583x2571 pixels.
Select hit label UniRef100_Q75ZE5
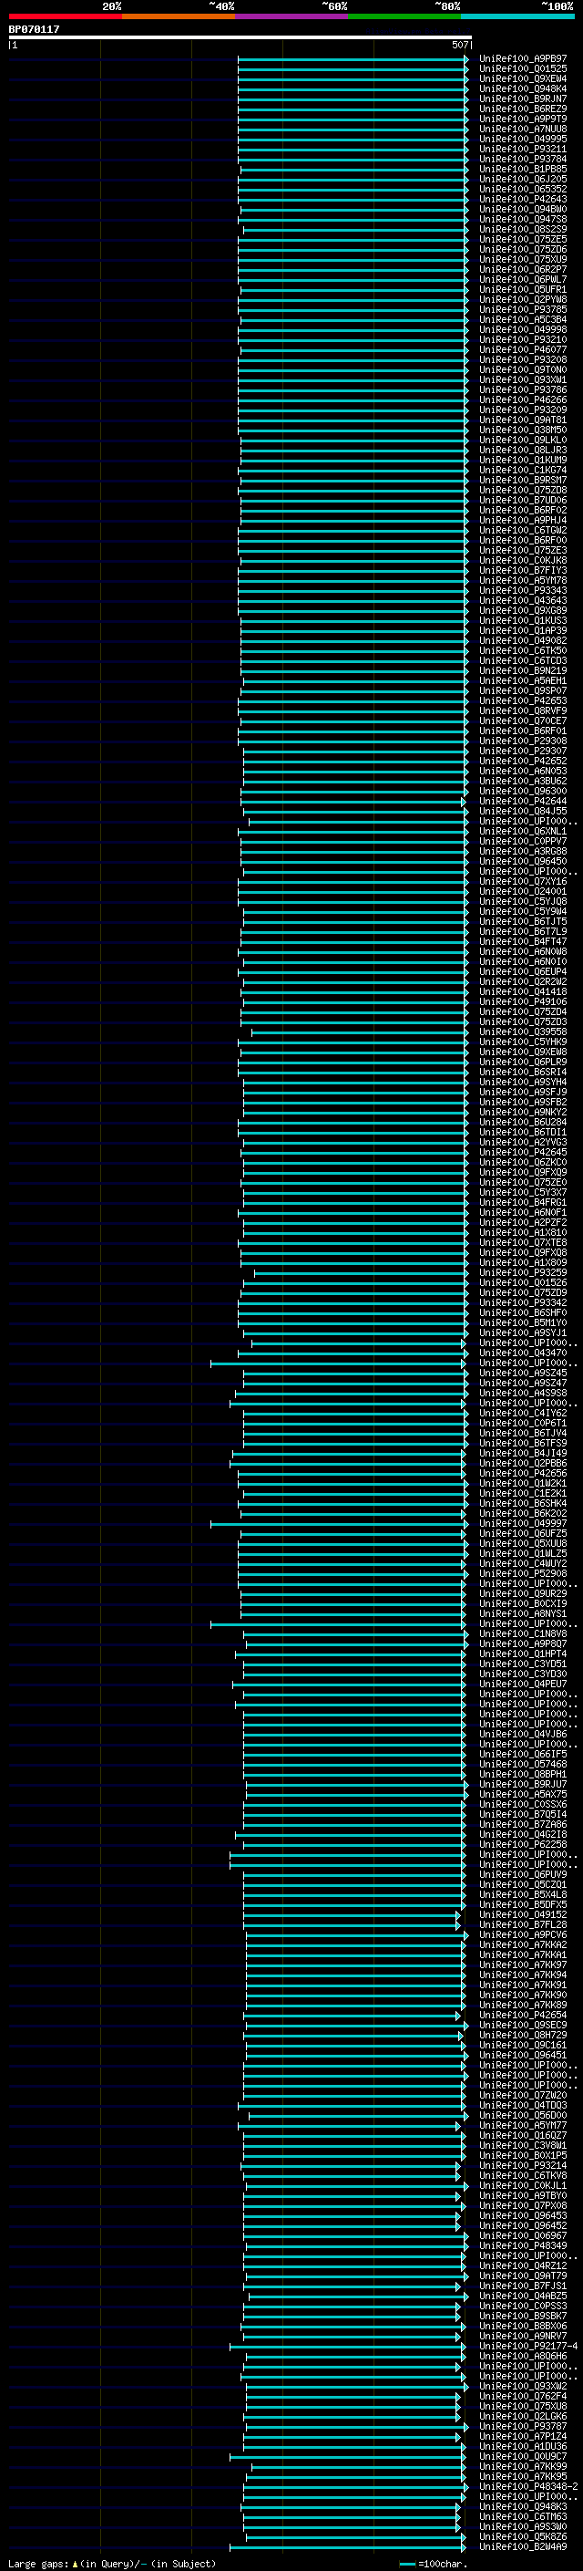click(x=523, y=240)
